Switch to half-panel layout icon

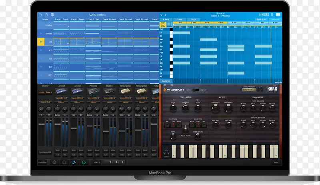click(273, 14)
